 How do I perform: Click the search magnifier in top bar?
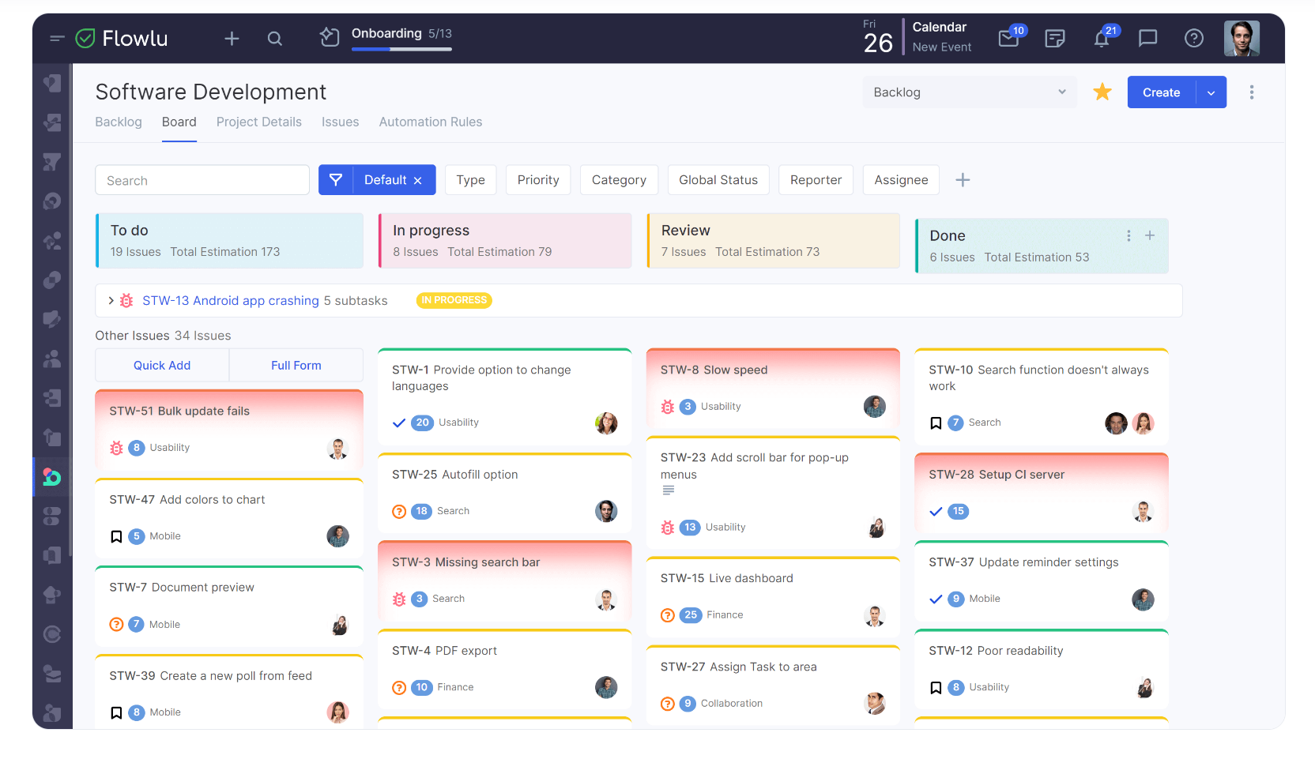(x=275, y=38)
